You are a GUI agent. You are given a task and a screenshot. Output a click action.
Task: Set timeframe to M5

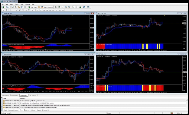[41, 10]
